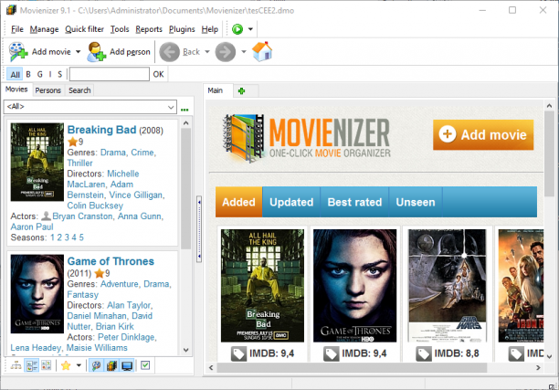Open the Back history dropdown arrow

(207, 52)
